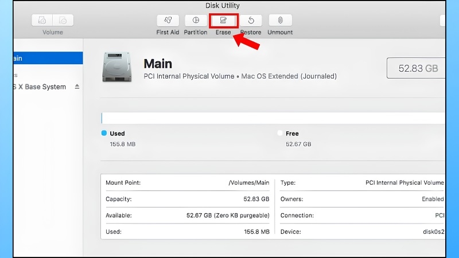The height and width of the screenshot is (258, 459).
Task: Click the Owners 'Enabled' value
Action: (433, 199)
